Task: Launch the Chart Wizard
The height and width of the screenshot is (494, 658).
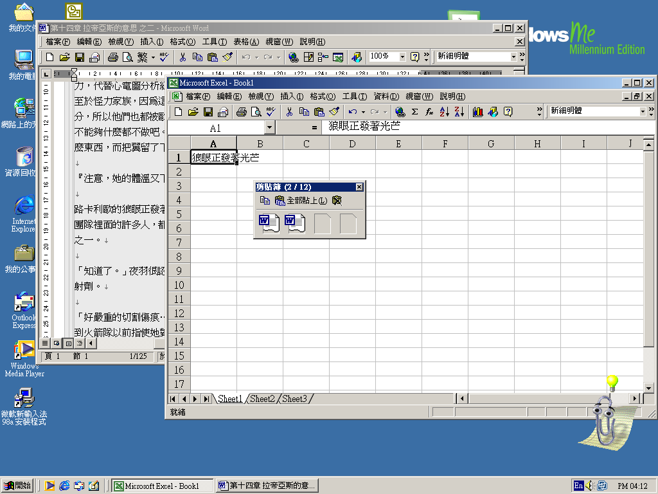Action: [x=477, y=112]
